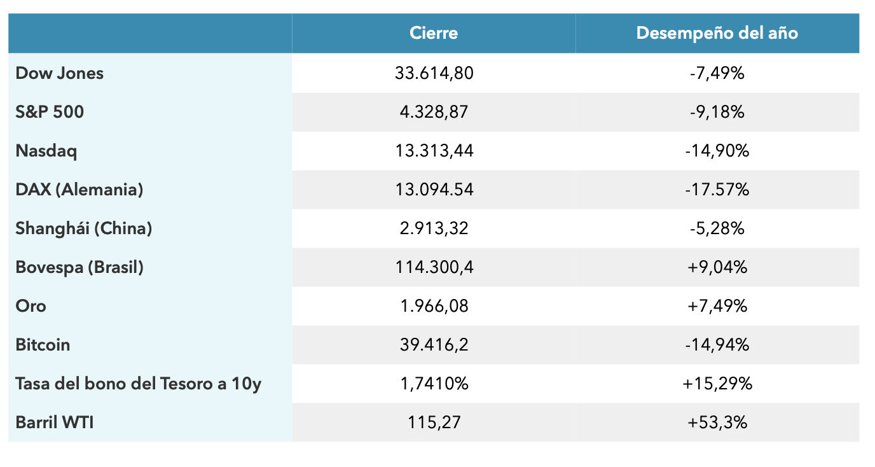The width and height of the screenshot is (875, 467).
Task: Select the DAX close value 13.094.54
Action: point(434,190)
